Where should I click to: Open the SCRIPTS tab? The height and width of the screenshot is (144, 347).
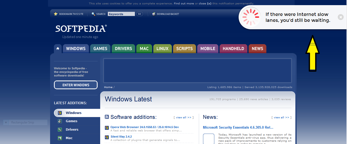point(184,49)
